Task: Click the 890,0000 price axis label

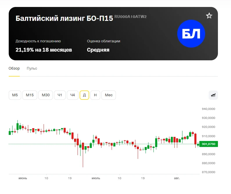Action: point(208,154)
